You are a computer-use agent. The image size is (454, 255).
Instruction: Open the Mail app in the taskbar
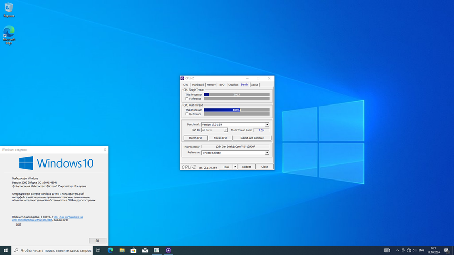click(x=145, y=250)
